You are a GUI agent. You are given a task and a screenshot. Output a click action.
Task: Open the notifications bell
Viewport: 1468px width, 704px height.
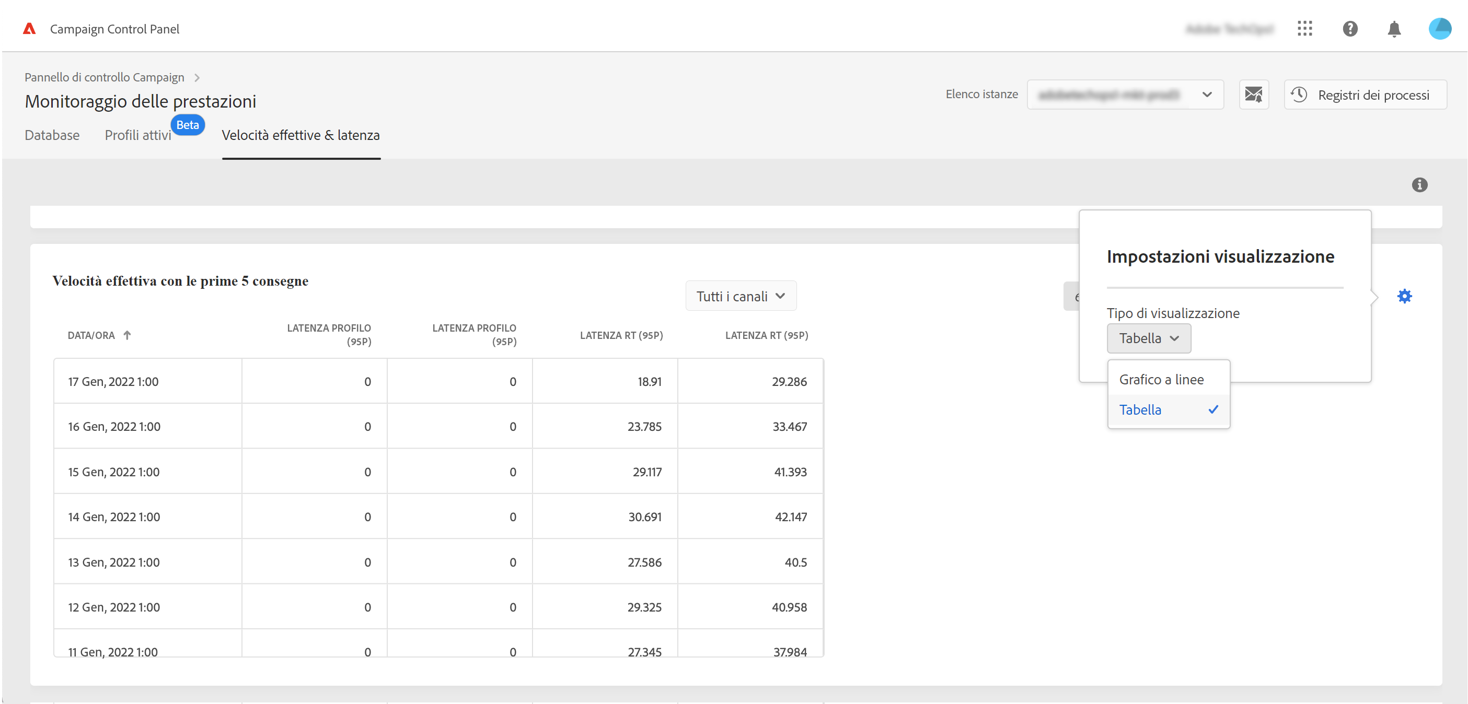click(x=1394, y=29)
